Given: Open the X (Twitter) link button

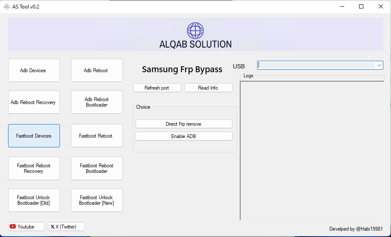Looking at the screenshot, I should 66,227.
